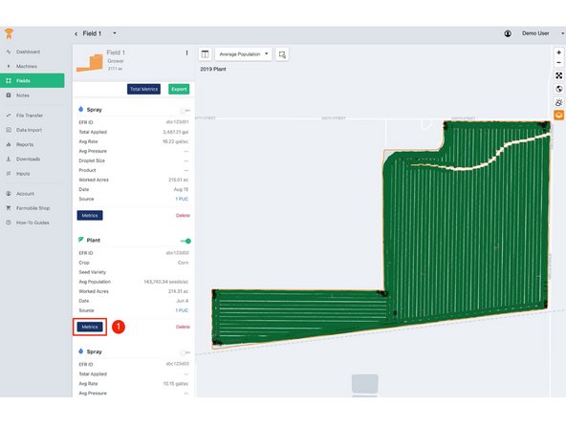
Task: Click the Notes clipboard icon
Action: click(x=9, y=95)
